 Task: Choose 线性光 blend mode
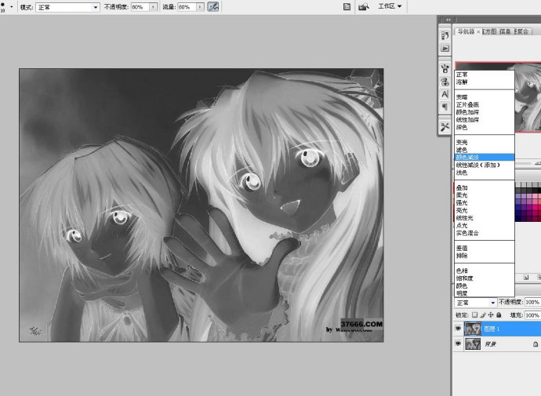pyautogui.click(x=484, y=218)
